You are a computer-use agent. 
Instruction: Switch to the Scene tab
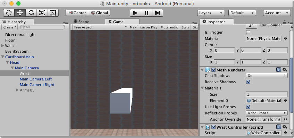pyautogui.click(x=81, y=22)
